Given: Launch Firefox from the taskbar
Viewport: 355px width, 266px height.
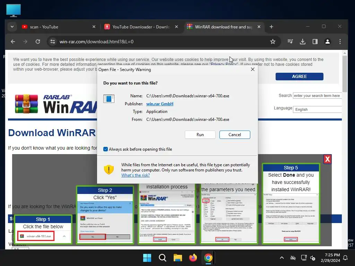Looking at the screenshot, I should click(x=193, y=258).
